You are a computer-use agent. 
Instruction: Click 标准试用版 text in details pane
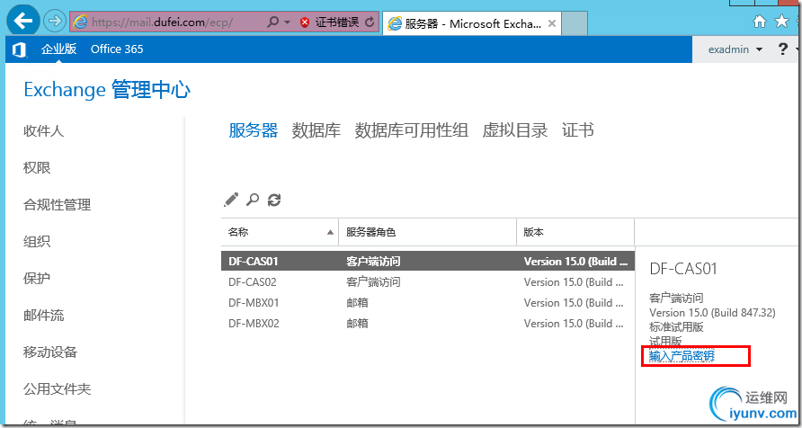676,326
